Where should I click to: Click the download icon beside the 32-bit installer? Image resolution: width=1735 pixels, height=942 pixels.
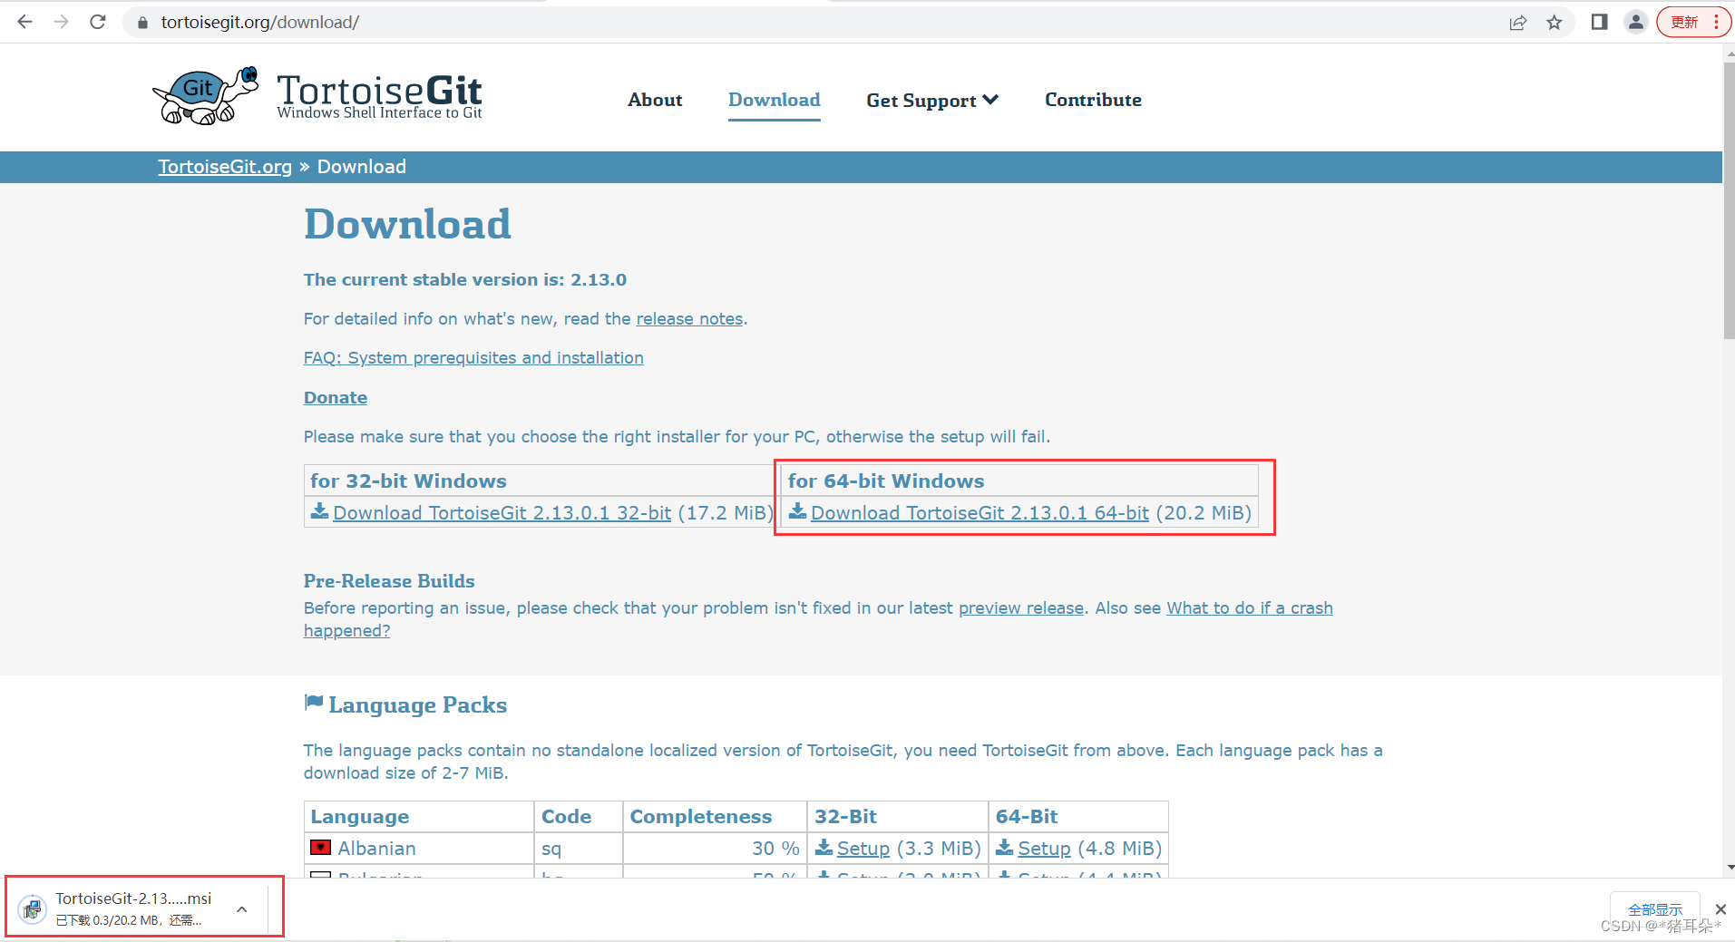(319, 511)
